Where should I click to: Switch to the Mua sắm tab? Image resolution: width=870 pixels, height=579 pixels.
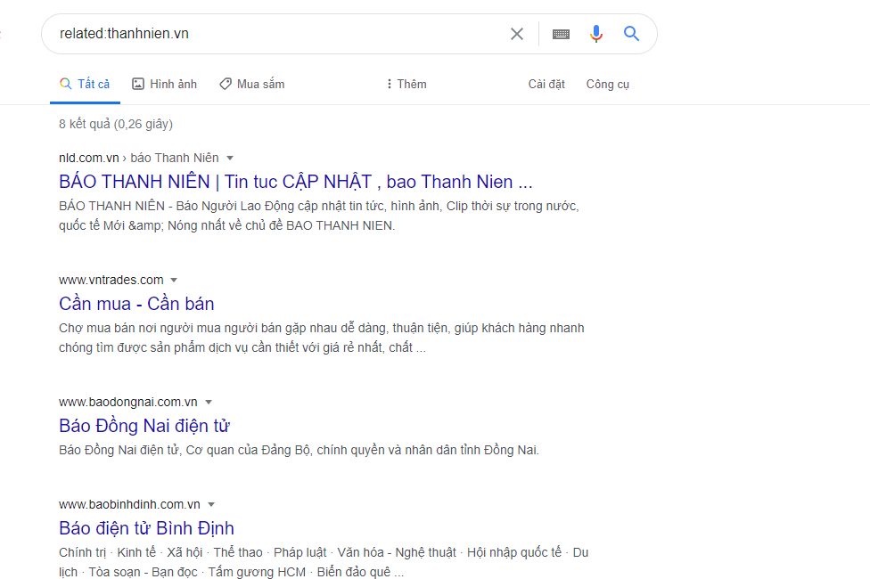click(252, 85)
